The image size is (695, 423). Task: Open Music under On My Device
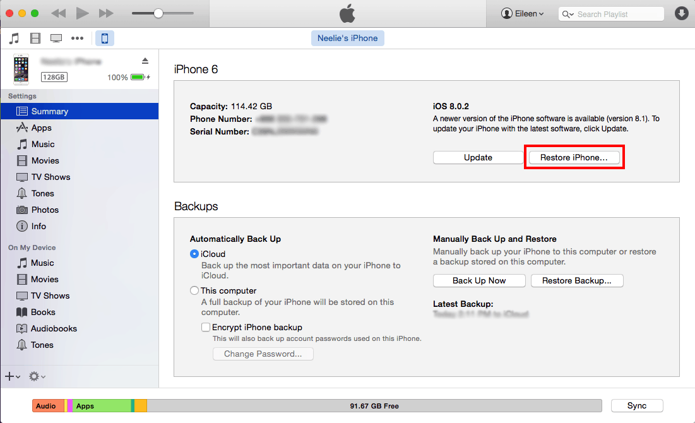(80, 263)
